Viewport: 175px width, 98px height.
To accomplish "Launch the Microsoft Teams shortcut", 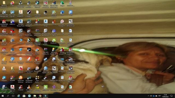I will coord(54,32).
